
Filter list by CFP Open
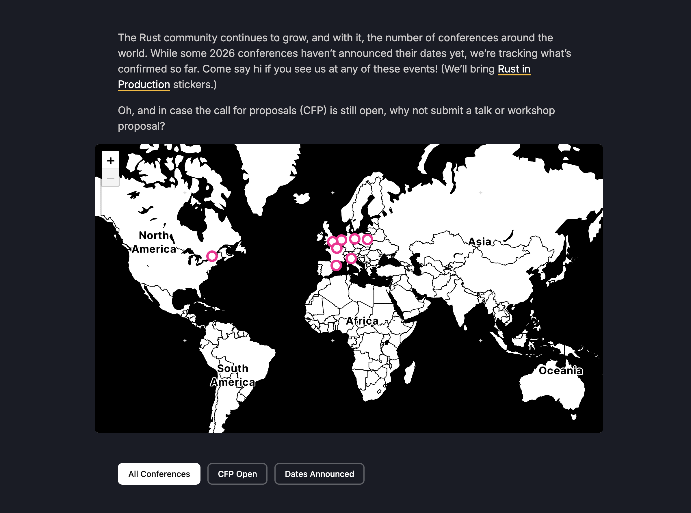[237, 474]
